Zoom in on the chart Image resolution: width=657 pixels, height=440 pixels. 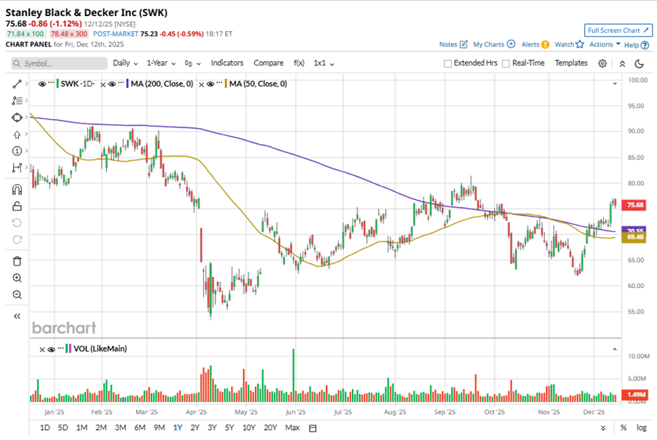pos(17,278)
